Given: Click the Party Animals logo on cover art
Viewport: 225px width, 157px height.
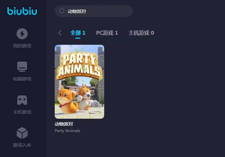Looking at the screenshot, I should tap(79, 66).
